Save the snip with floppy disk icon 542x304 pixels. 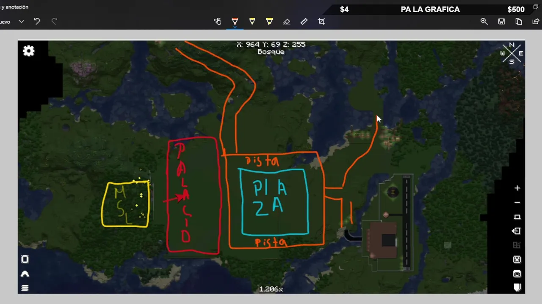[x=501, y=22]
